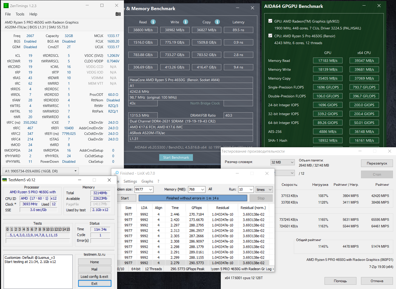Click '12 Threads' in LinX status bar
Image resolution: width=396 pixels, height=289 pixels.
point(153,269)
